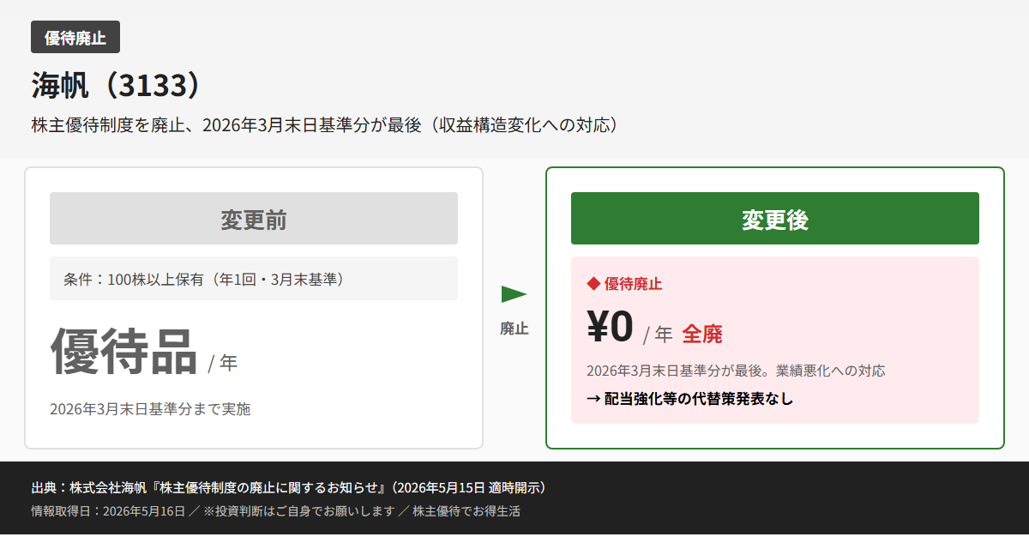1029x555 pixels.
Task: Select the heading 海帆（3133）
Action: (117, 86)
